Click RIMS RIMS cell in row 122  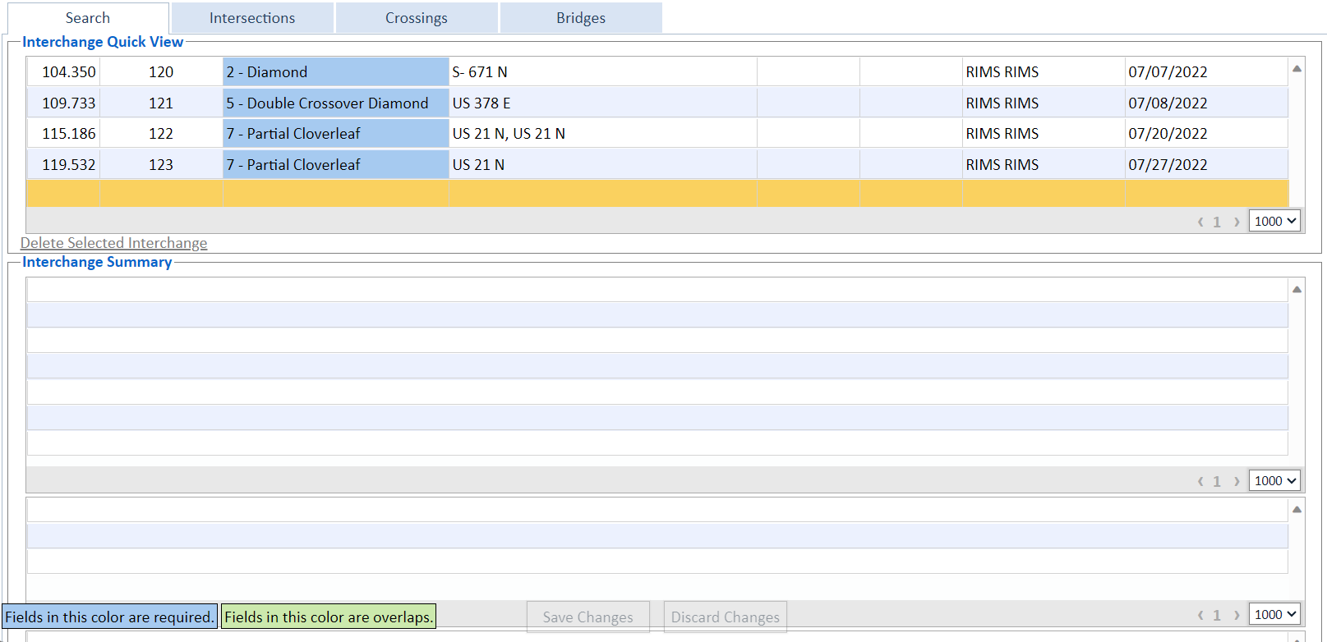[1044, 133]
